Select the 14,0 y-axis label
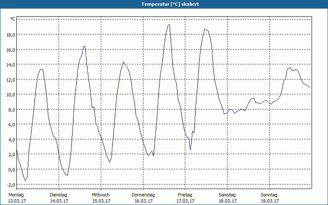Viewport: 328px width, 205px height. 11,65
